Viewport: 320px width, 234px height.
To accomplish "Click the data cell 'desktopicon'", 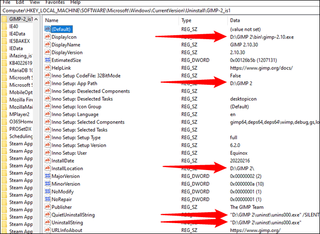I will [x=243, y=99].
